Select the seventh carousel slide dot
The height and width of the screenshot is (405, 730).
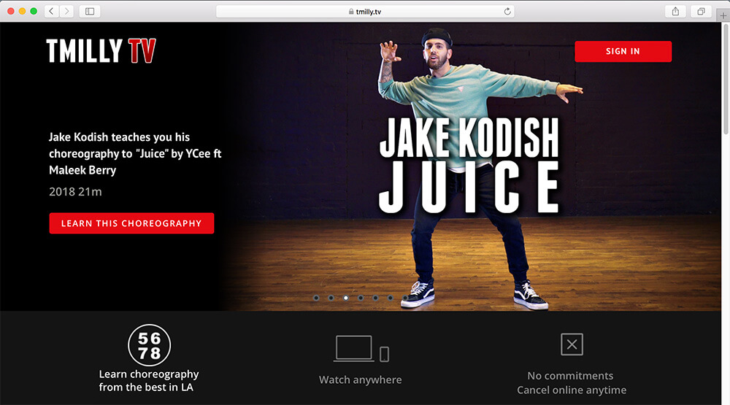click(x=405, y=298)
